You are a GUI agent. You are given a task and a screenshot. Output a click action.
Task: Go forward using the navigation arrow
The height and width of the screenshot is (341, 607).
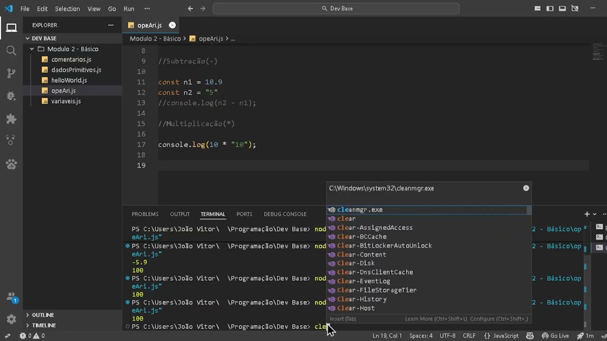click(x=204, y=9)
